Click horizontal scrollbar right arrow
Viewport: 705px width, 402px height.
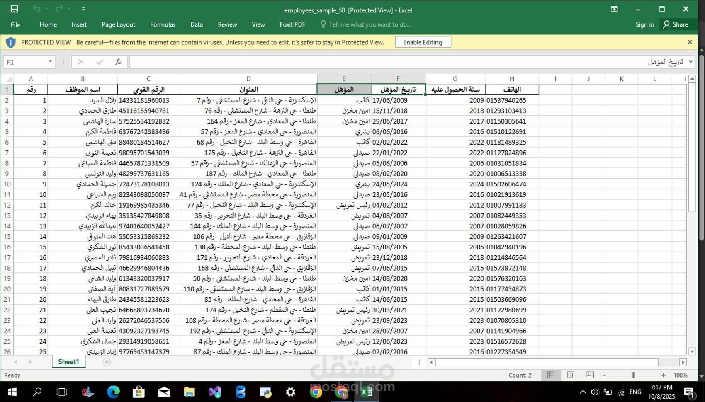coord(683,363)
